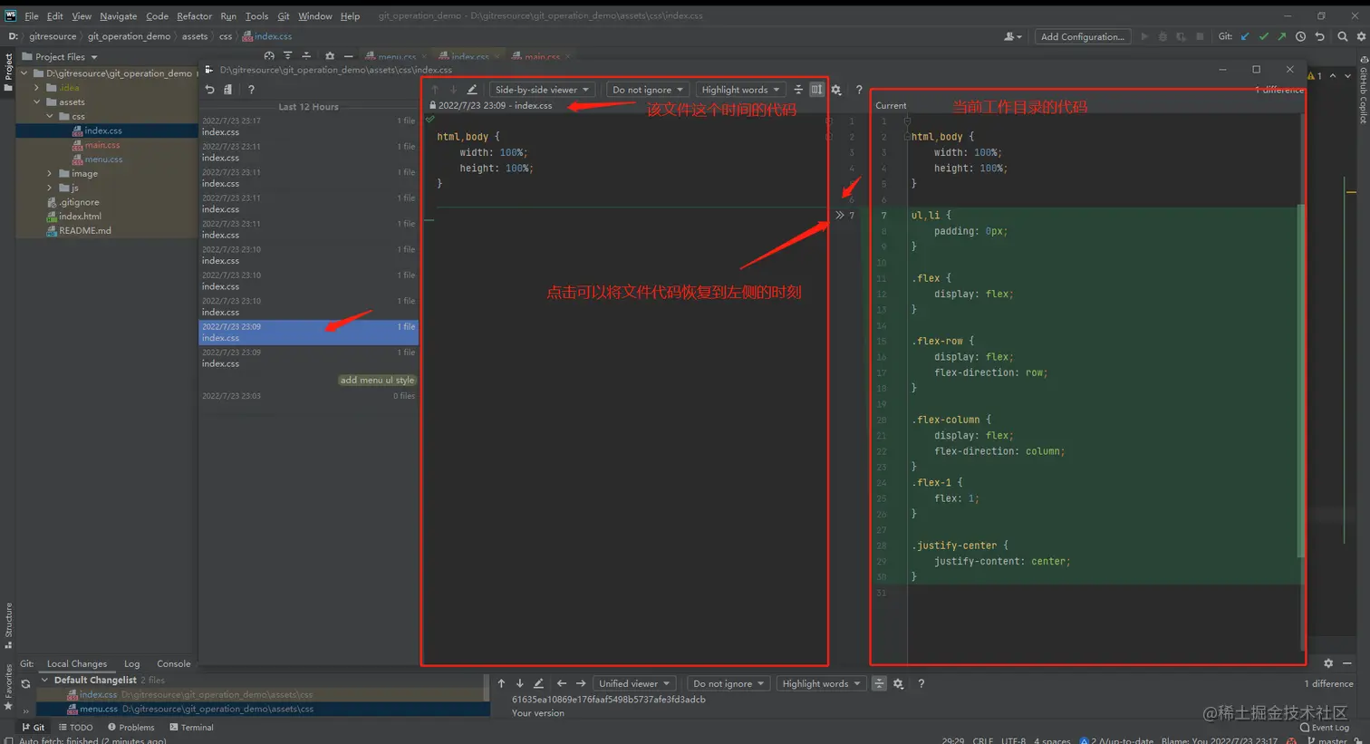Open IDE settings gear in main toolbar
Screen dimensions: 1370x744
click(1360, 36)
